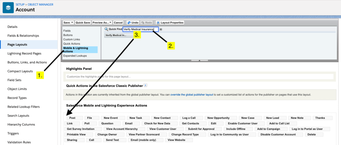The height and width of the screenshot is (145, 341).
Task: Open Search Layouts in sidebar
Action: coord(18,116)
